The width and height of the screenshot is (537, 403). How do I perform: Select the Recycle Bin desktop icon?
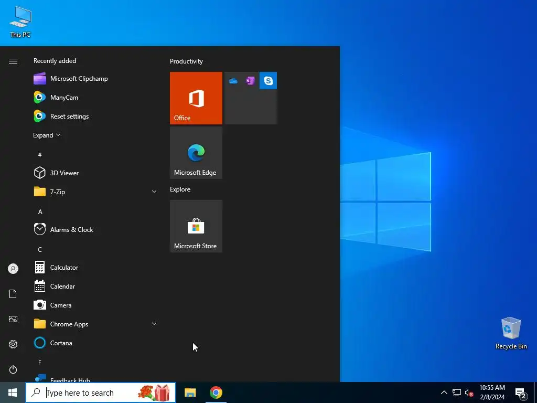point(511,333)
